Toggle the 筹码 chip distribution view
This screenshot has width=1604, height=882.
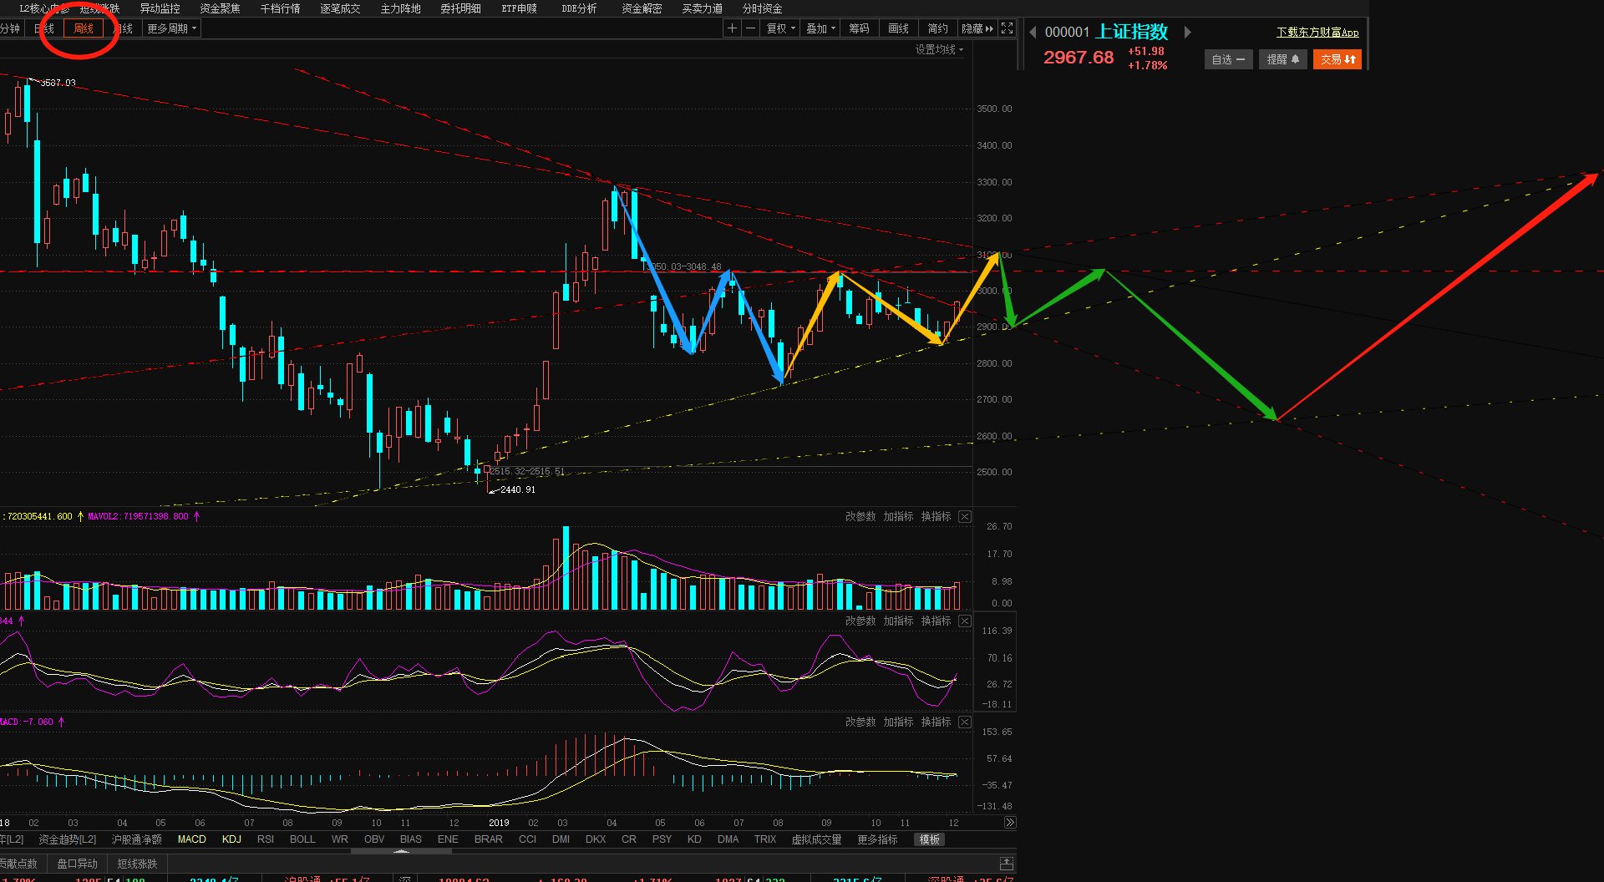[859, 28]
